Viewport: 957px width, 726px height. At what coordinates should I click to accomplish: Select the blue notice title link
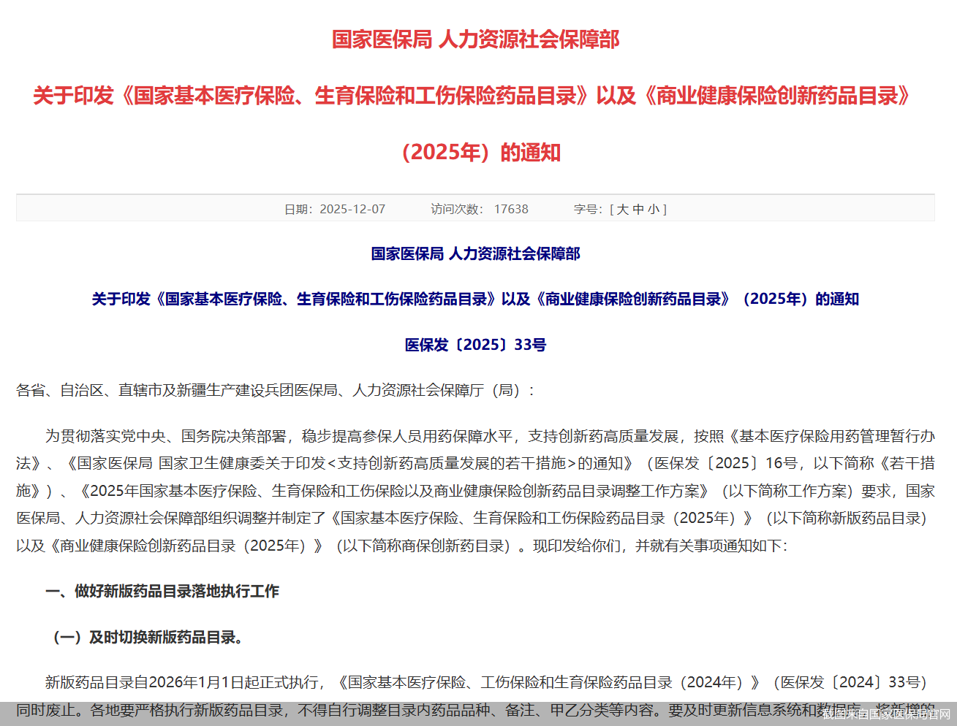[475, 299]
